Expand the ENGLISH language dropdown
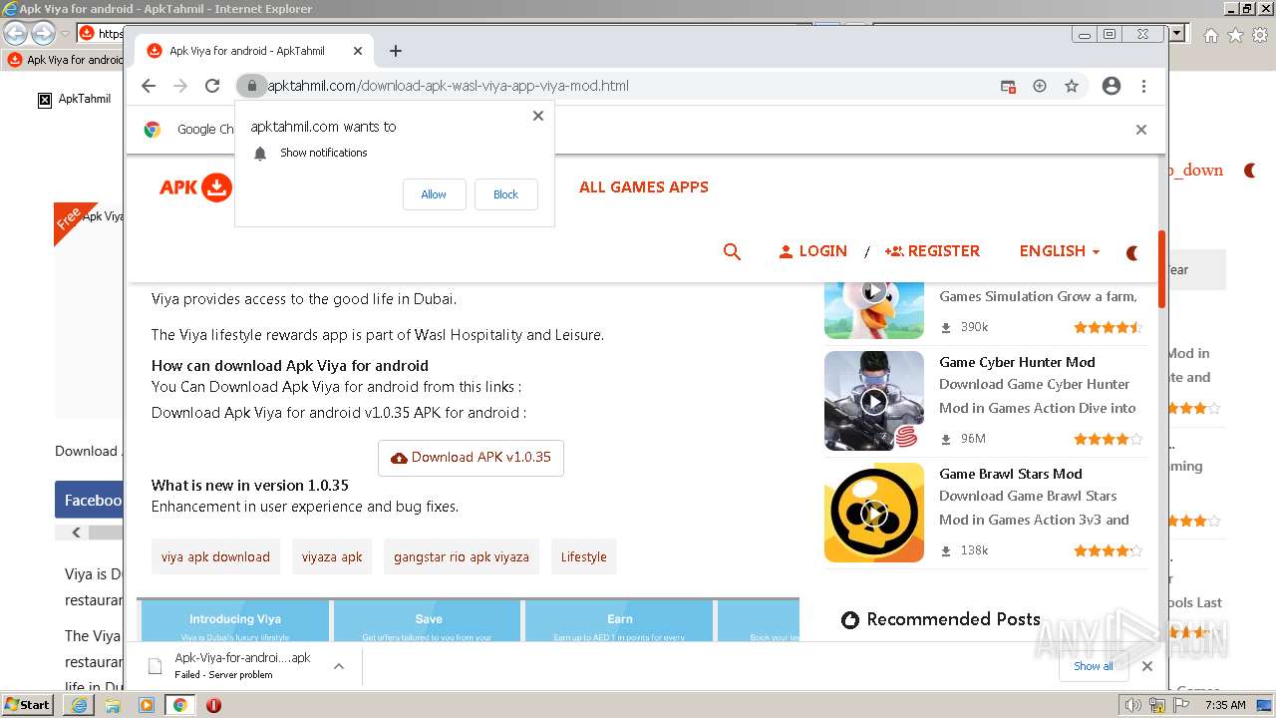The height and width of the screenshot is (718, 1276). (1060, 251)
